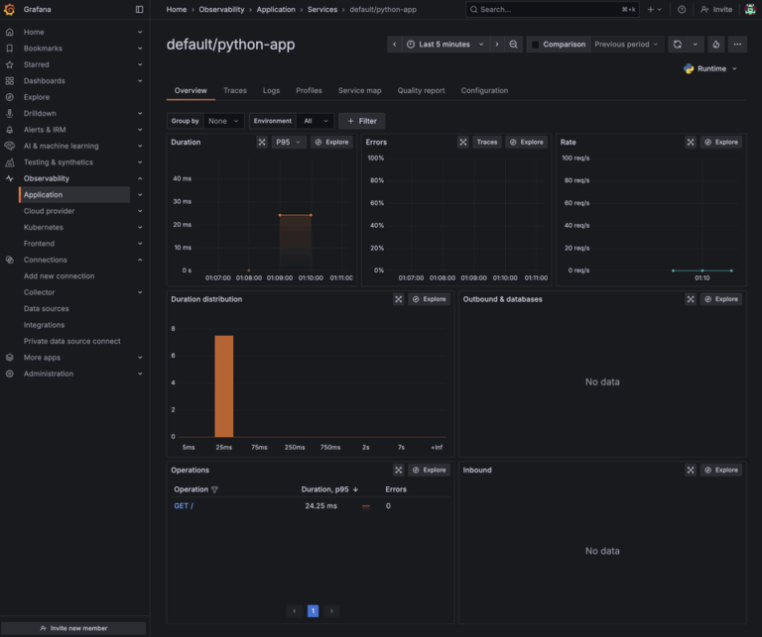Switch to the Quality report tab
Viewport: 762px width, 637px height.
[x=421, y=91]
